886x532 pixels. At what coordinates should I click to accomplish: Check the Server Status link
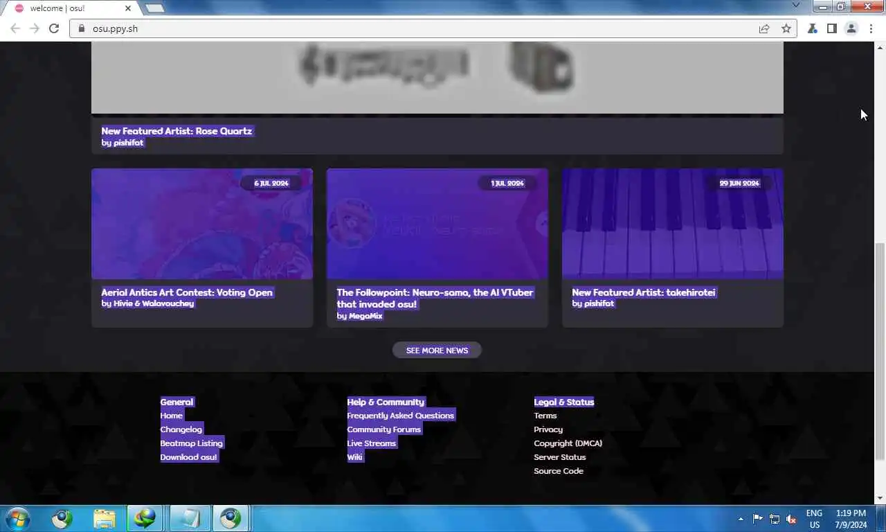(560, 457)
